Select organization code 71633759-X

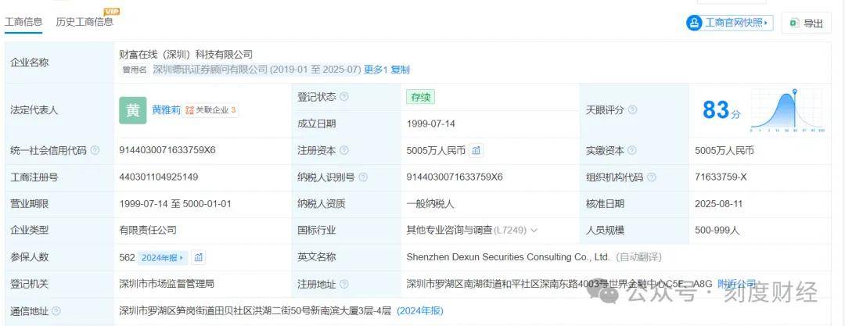[x=721, y=177]
